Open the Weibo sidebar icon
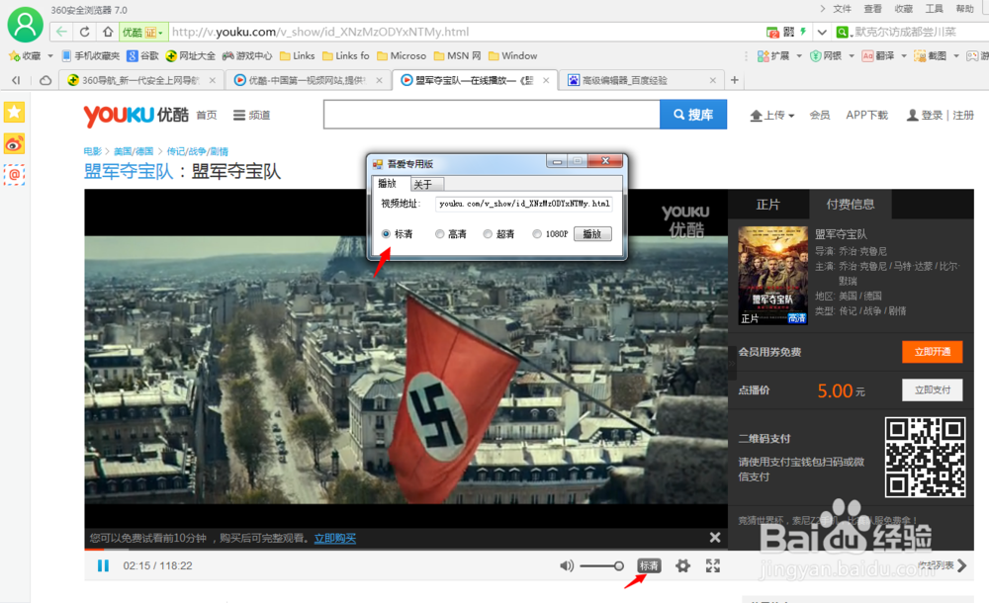Image resolution: width=989 pixels, height=603 pixels. pos(14,143)
